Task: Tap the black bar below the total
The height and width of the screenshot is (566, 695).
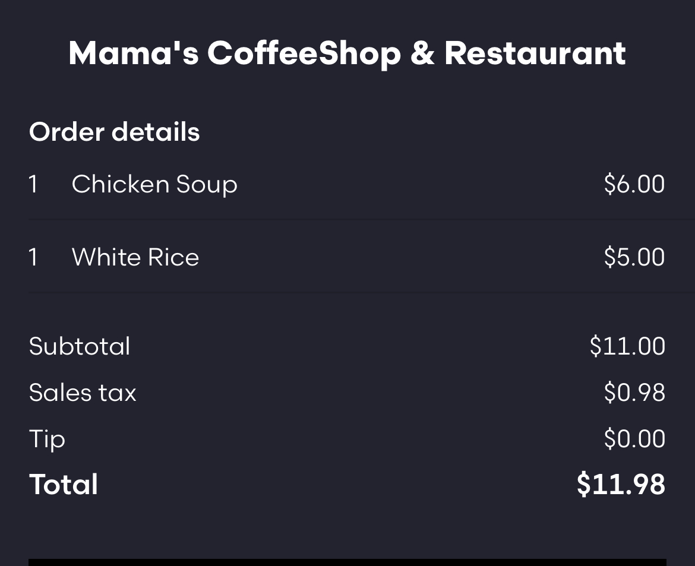Action: pyautogui.click(x=347, y=562)
